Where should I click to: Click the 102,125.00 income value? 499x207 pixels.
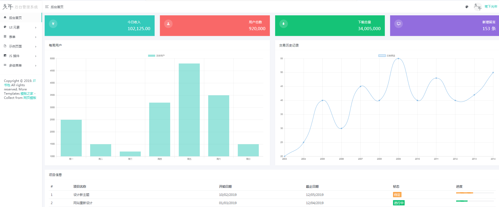[x=139, y=29]
